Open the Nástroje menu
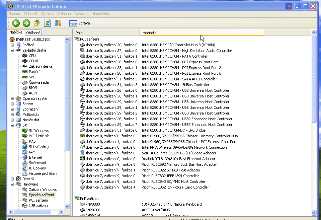Image resolution: width=321 pixels, height=220 pixels. (81, 14)
